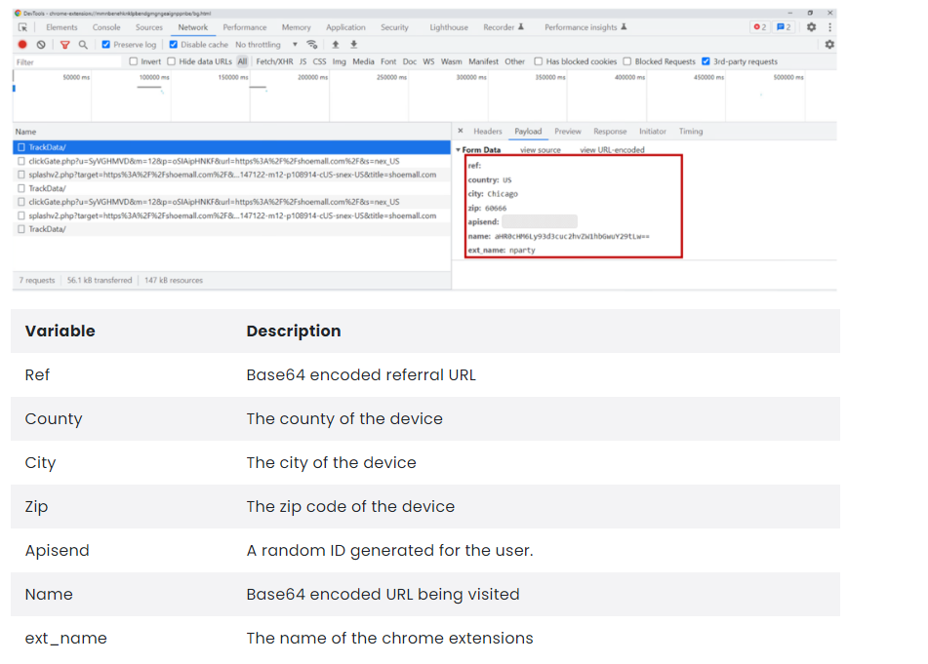Click the inspect element picker icon

tap(22, 27)
